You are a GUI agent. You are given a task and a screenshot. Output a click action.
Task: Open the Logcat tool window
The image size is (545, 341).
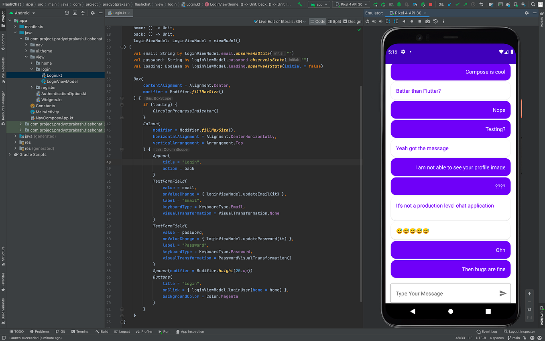tap(122, 331)
